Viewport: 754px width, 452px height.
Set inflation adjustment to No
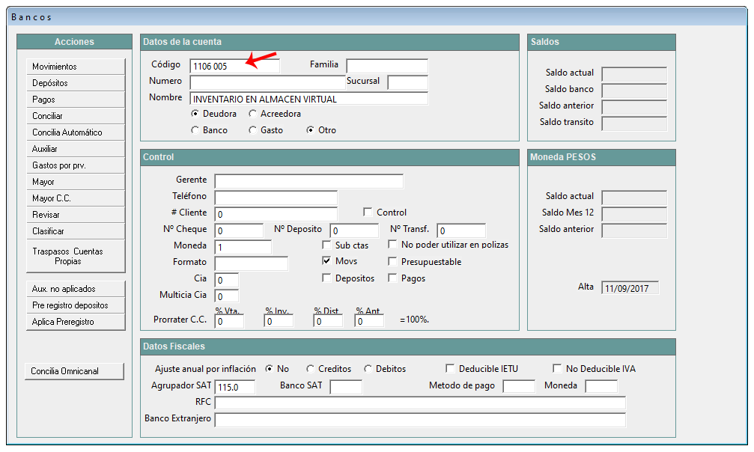[x=269, y=368]
